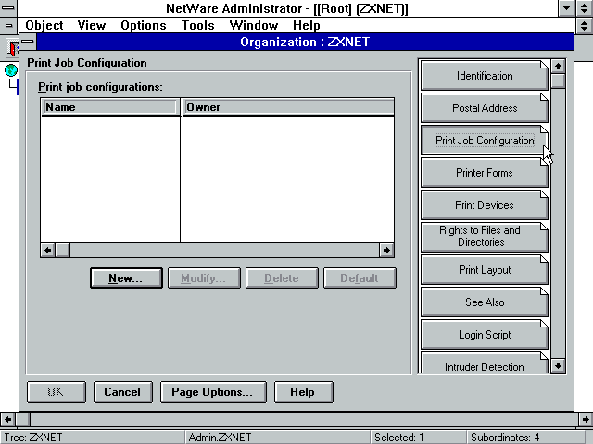Open Page Options... dialog
The image size is (593, 444).
(213, 392)
